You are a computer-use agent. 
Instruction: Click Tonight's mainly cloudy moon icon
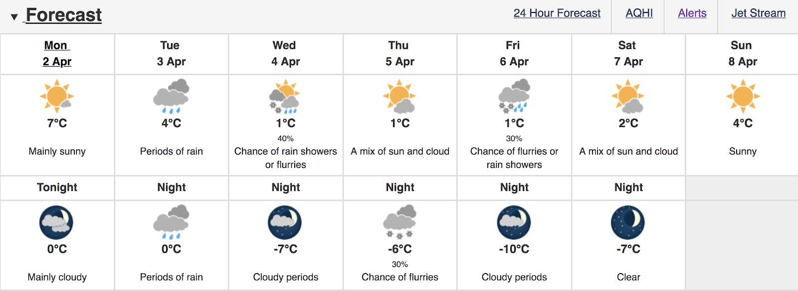(x=56, y=222)
